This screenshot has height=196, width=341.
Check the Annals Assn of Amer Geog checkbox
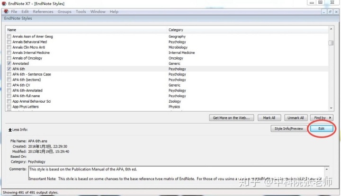point(9,36)
